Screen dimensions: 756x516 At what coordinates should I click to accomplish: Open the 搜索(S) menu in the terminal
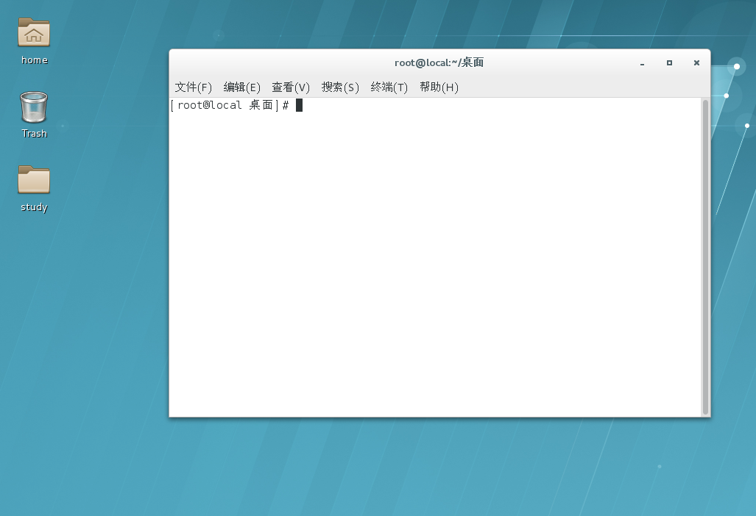pyautogui.click(x=339, y=87)
